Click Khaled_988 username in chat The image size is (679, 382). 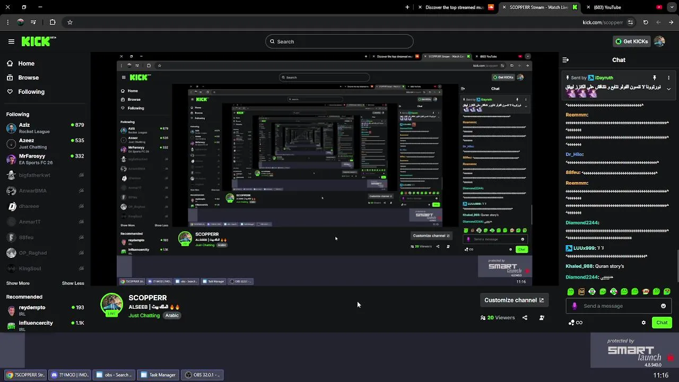pyautogui.click(x=579, y=266)
